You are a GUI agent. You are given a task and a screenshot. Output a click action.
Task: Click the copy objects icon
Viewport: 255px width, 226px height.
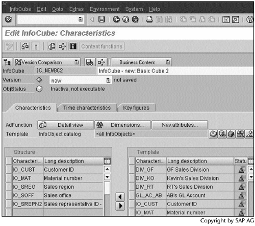[x=52, y=47]
